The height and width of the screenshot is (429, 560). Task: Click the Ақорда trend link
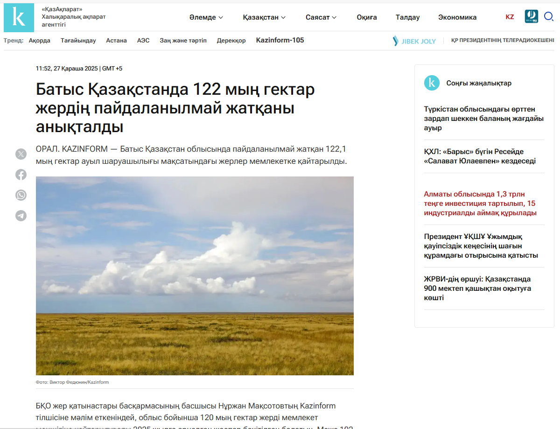[39, 40]
